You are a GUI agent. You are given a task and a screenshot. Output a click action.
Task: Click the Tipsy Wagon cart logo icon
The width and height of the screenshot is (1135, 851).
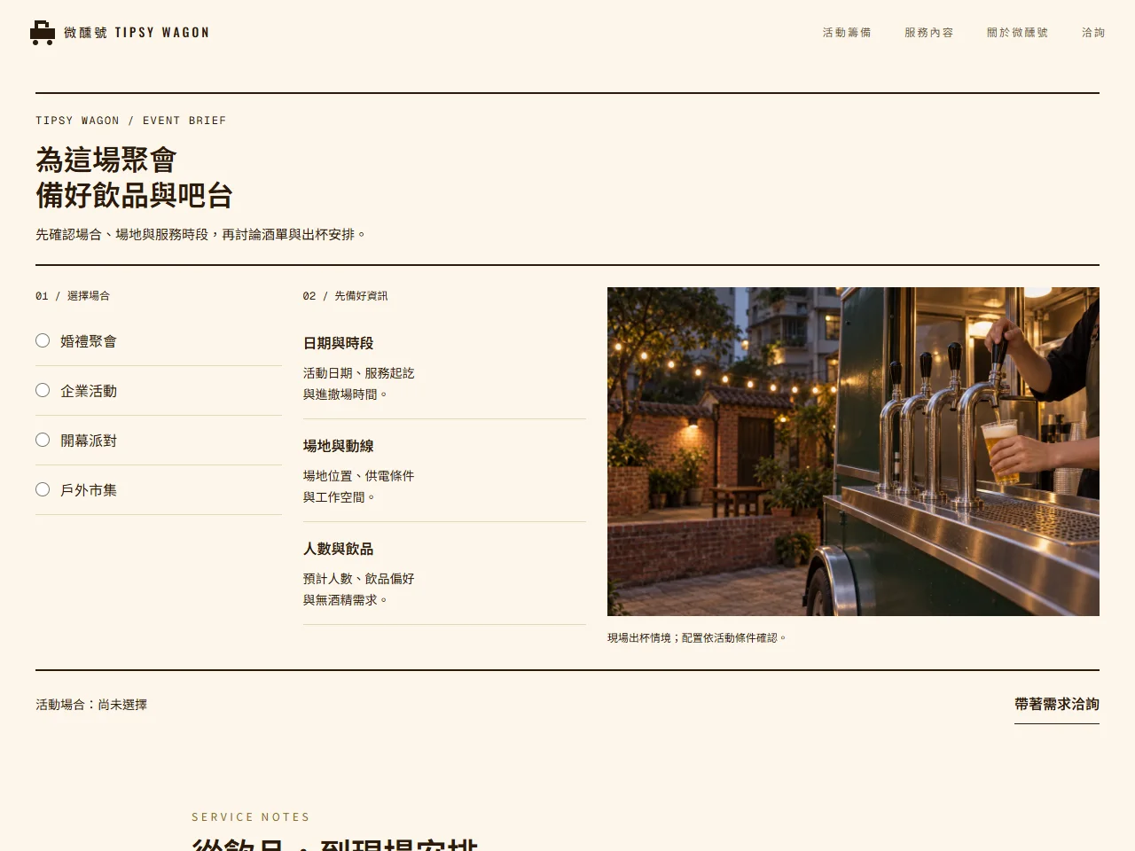click(43, 33)
